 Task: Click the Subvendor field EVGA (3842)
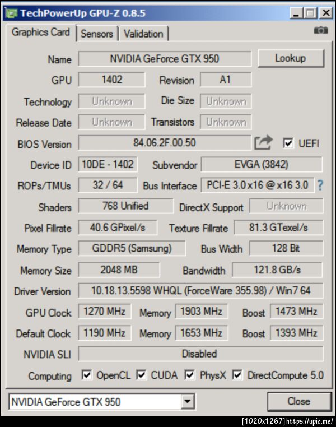click(x=262, y=164)
